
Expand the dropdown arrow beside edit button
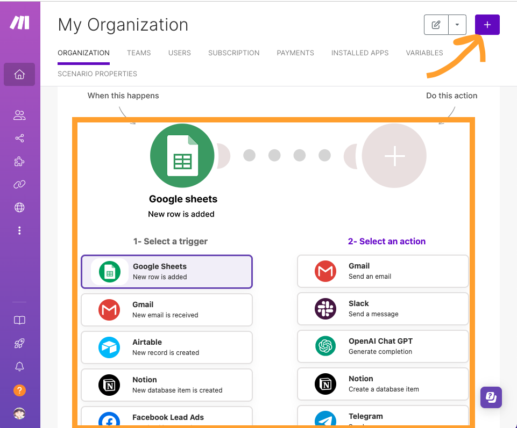click(457, 25)
